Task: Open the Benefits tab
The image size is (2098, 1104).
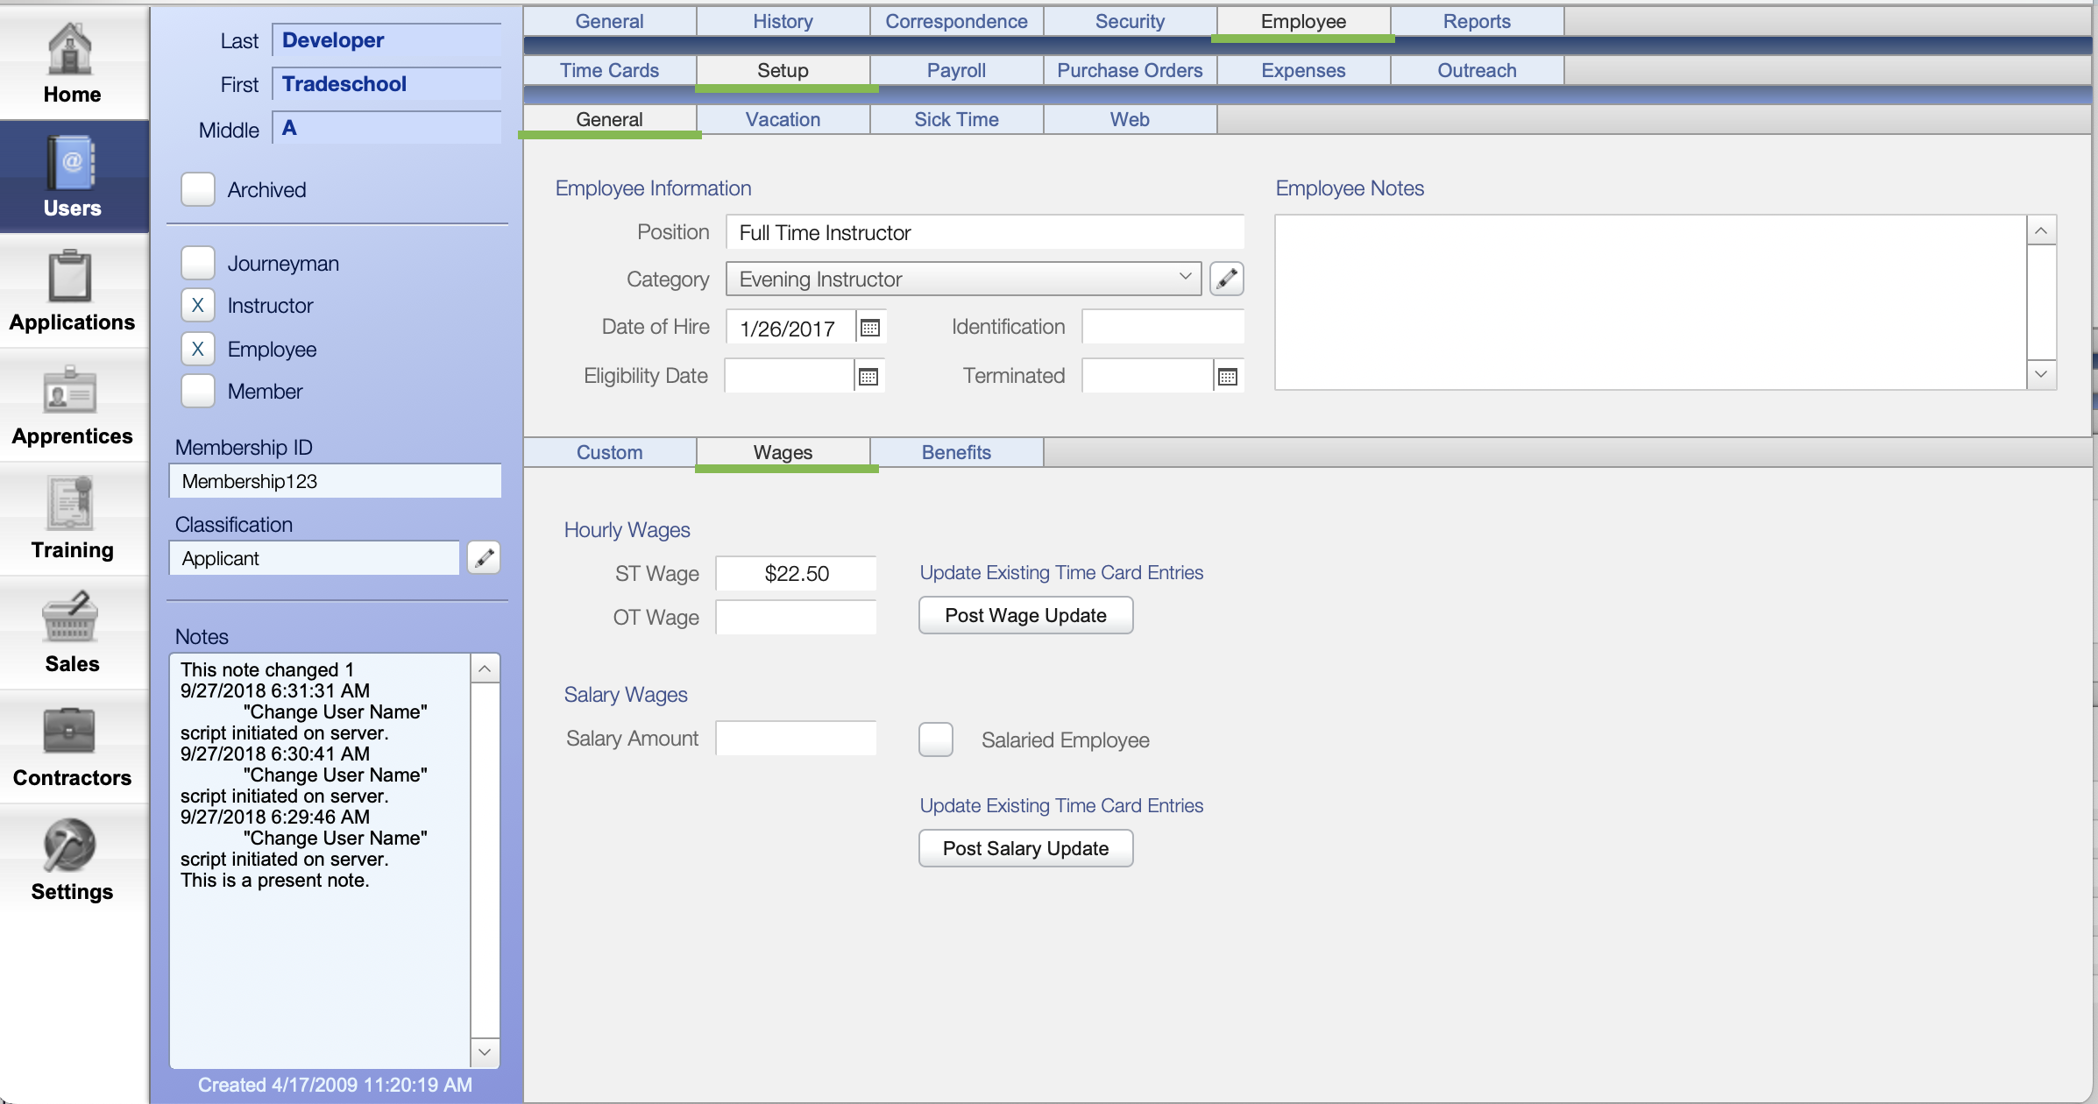Action: tap(956, 452)
